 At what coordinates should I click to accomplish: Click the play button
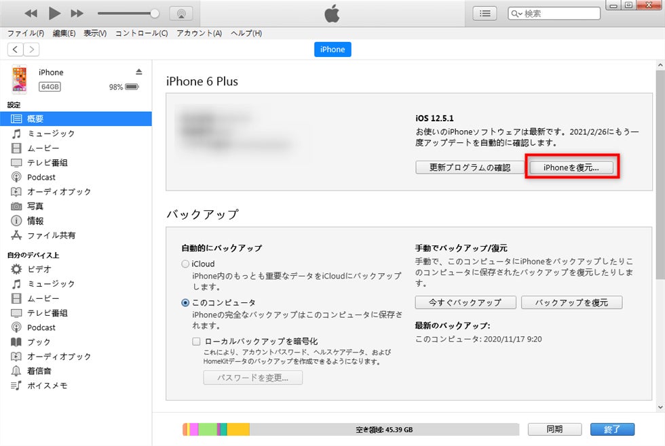54,13
